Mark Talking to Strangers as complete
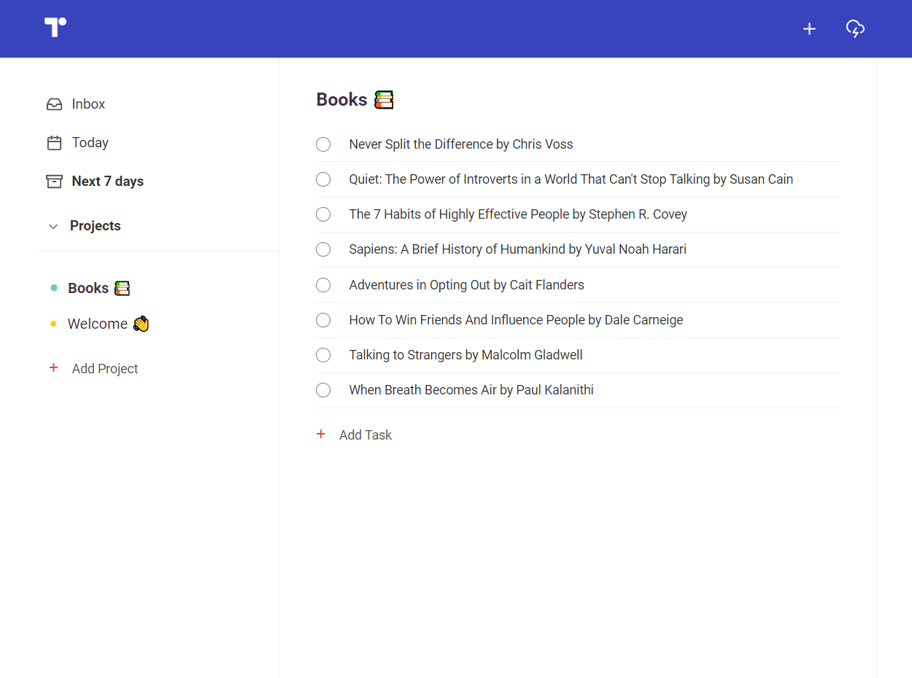 323,355
